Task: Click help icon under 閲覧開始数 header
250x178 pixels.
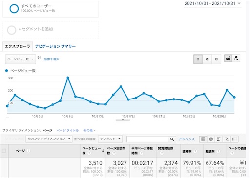Action: click(162, 153)
